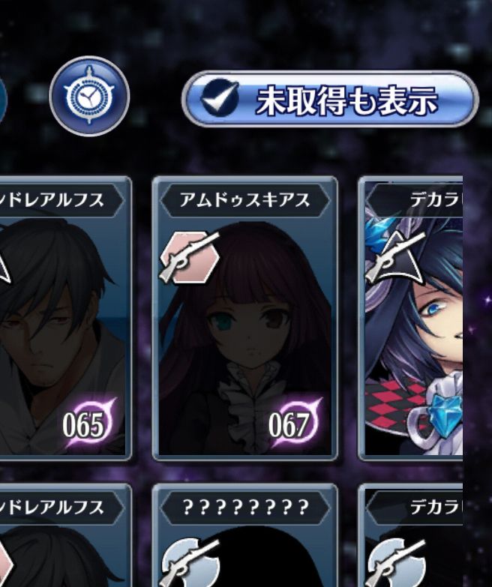Screen dimensions: 492x587
Task: Open the top ンドレアルフス character card
Action: pyautogui.click(x=66, y=318)
